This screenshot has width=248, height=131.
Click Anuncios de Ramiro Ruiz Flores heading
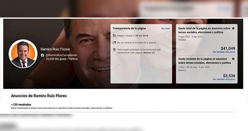tap(39, 96)
